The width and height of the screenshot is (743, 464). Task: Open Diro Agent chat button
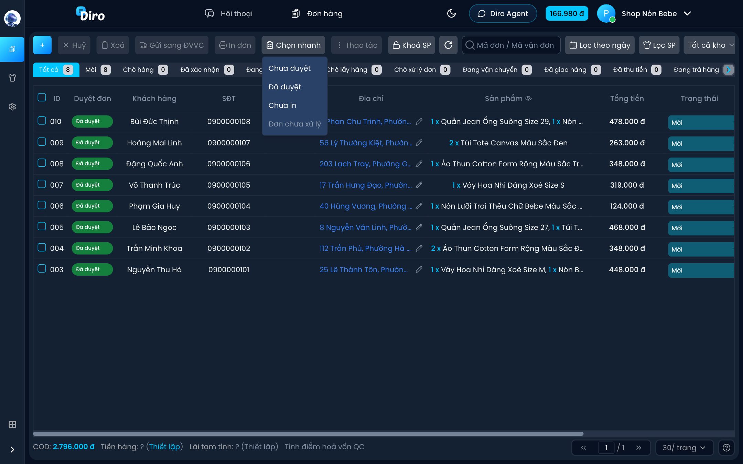pyautogui.click(x=503, y=13)
